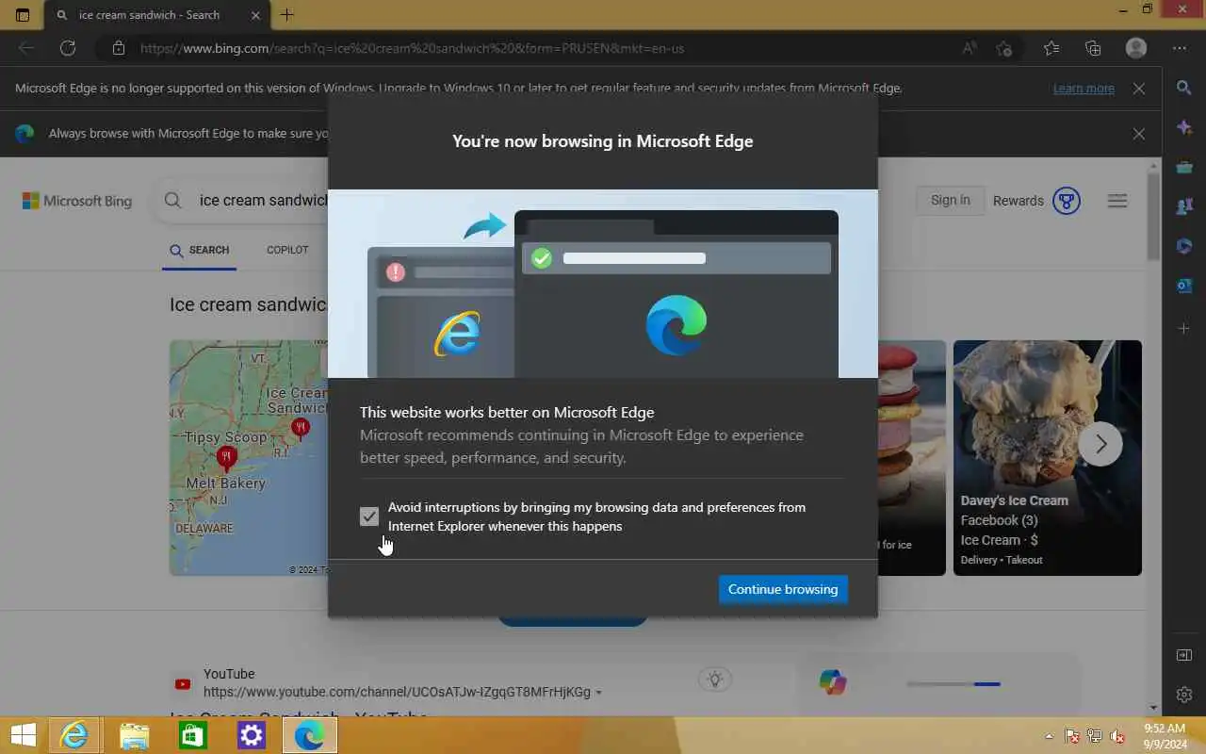
Task: Open sidebar Games icon
Action: tap(1184, 206)
